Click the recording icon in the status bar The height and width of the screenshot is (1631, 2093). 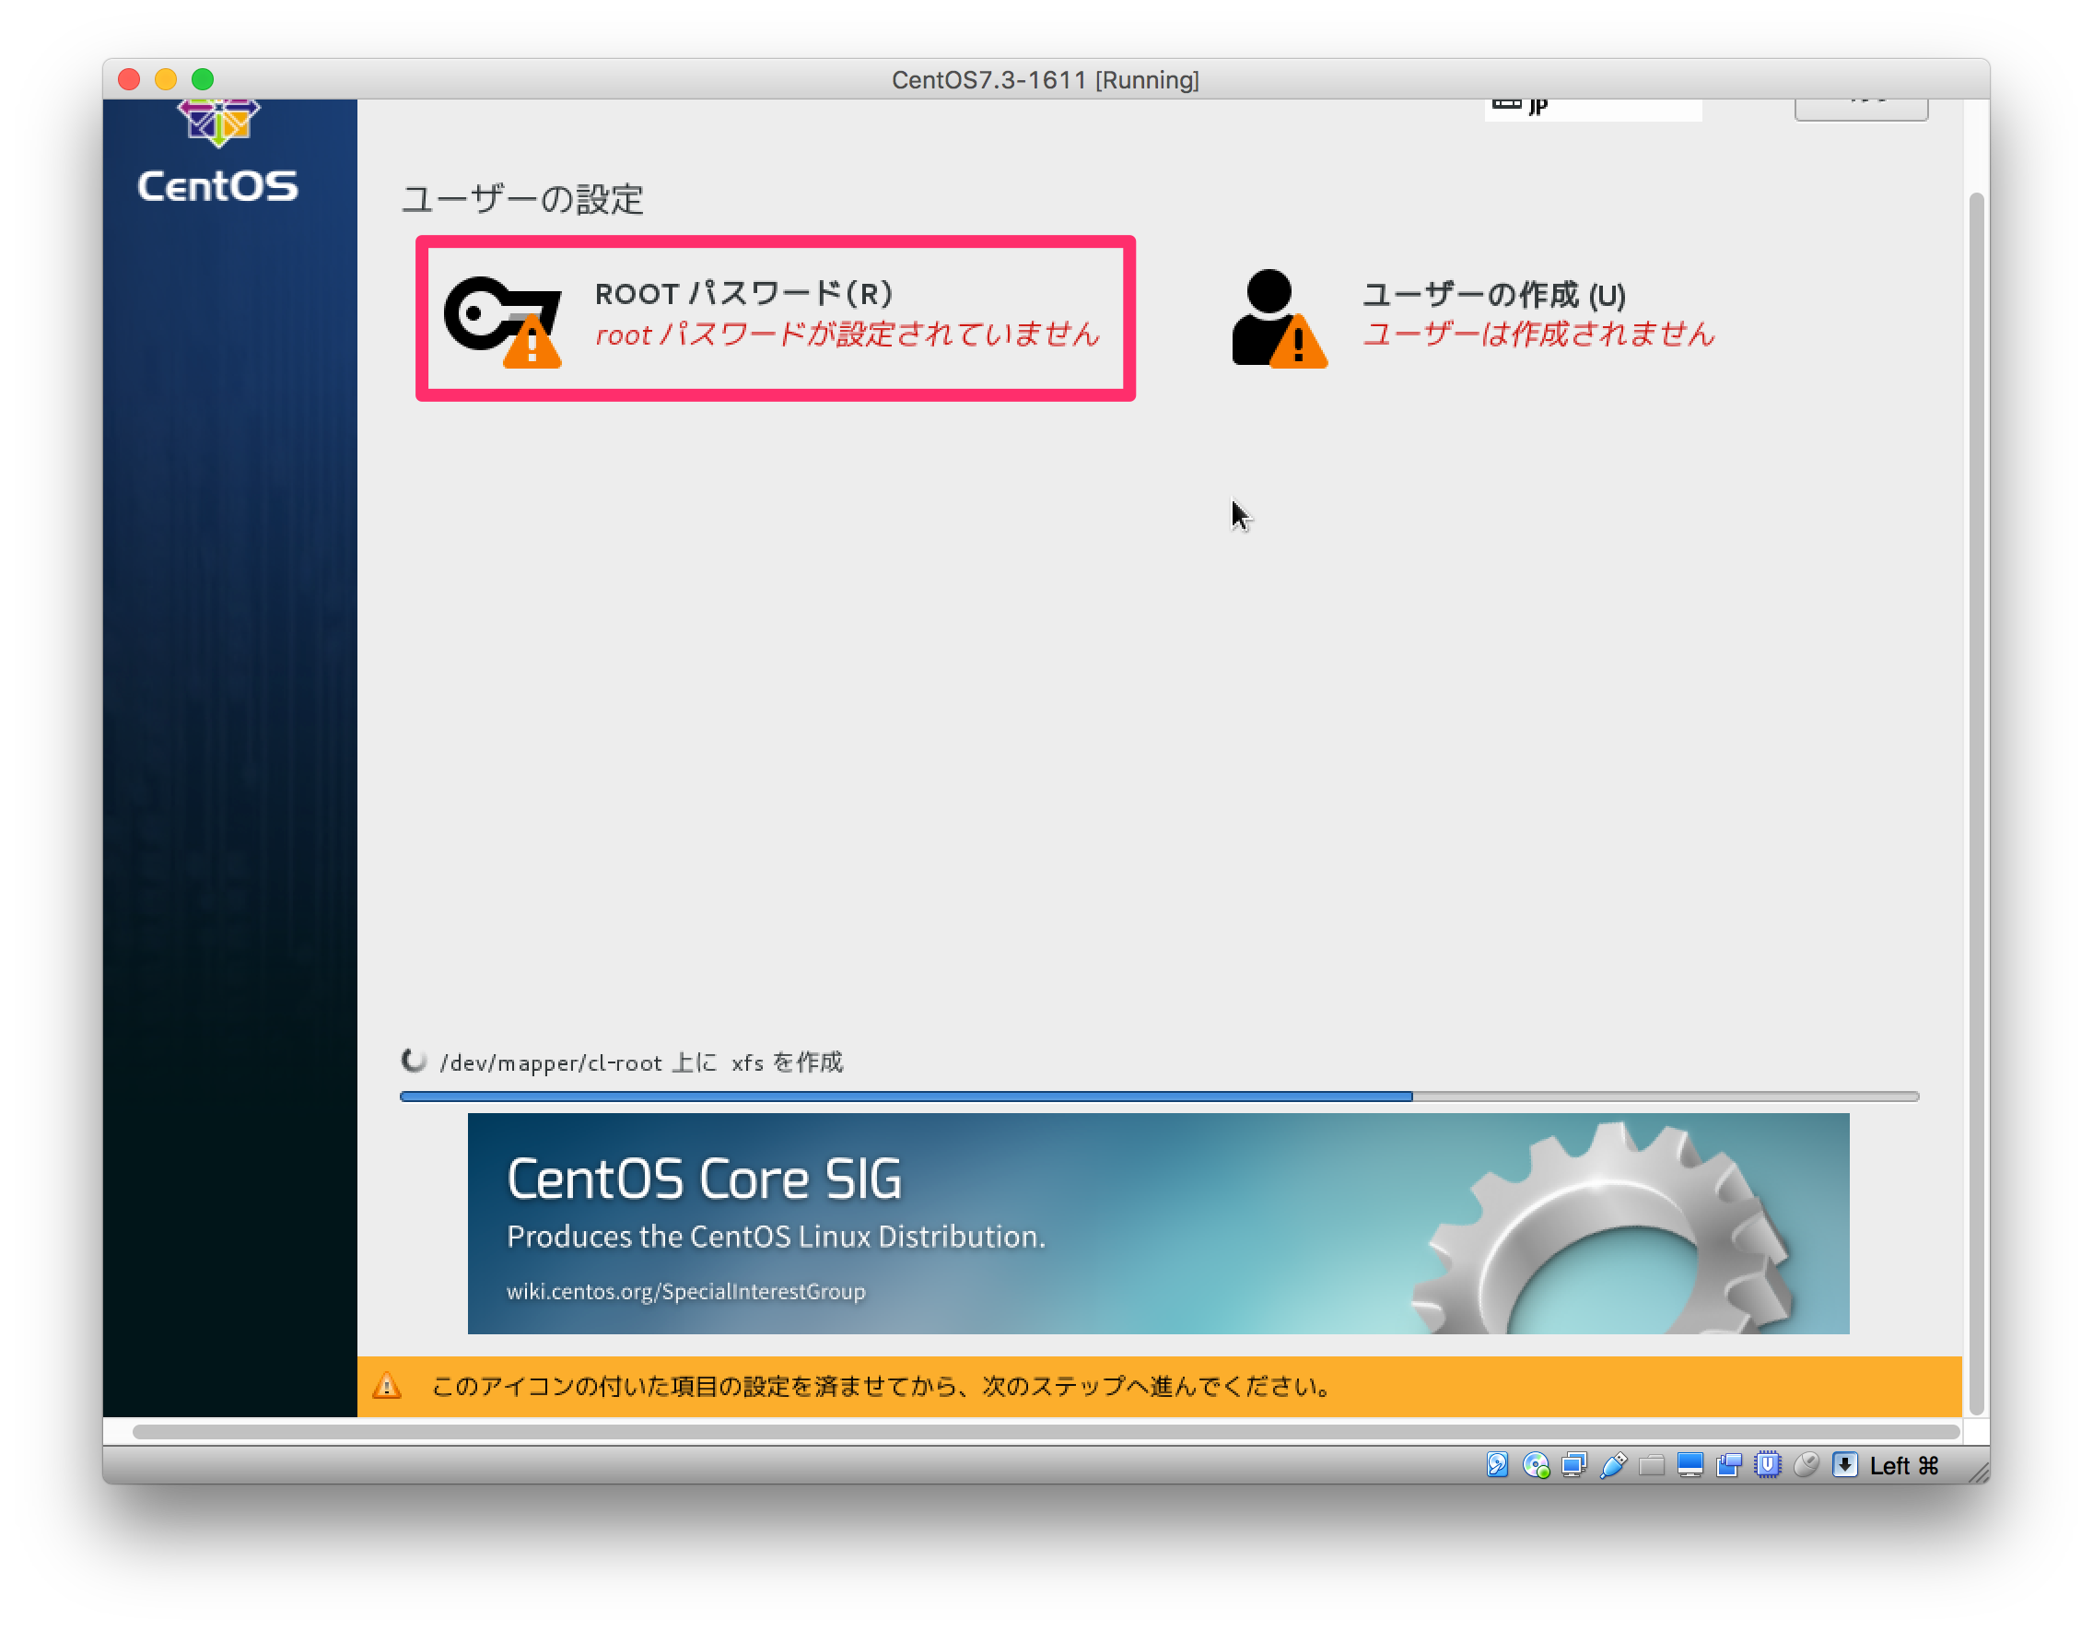point(1729,1464)
